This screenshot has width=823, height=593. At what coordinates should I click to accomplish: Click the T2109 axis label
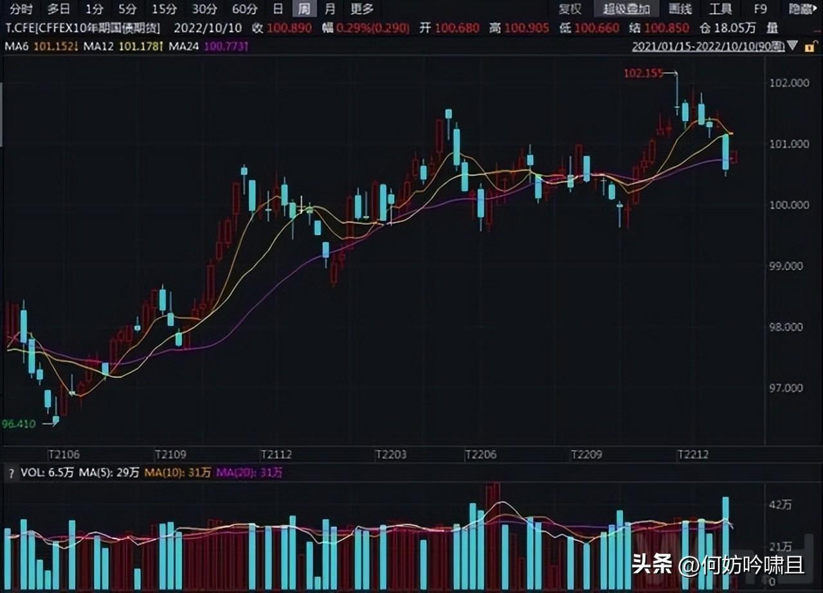click(171, 454)
